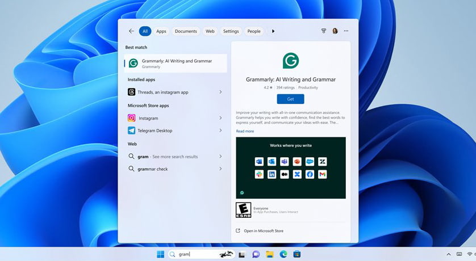Click the Threads app icon
This screenshot has height=261, width=476.
tap(131, 92)
